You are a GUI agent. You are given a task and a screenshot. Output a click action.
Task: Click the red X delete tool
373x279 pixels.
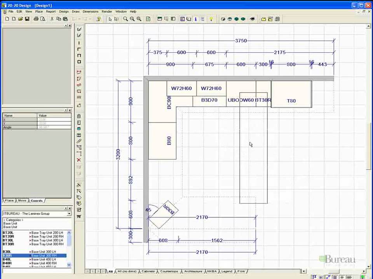click(79, 160)
